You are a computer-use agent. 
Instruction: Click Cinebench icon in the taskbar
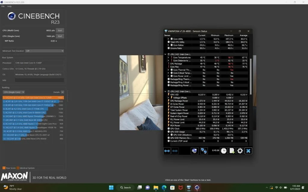(x=197, y=187)
